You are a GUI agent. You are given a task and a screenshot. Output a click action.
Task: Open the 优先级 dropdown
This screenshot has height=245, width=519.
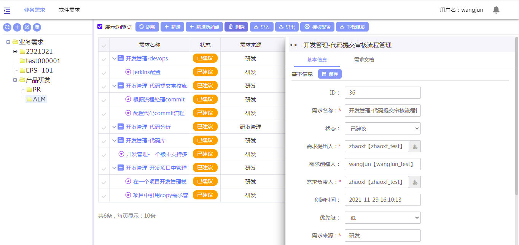pos(382,218)
